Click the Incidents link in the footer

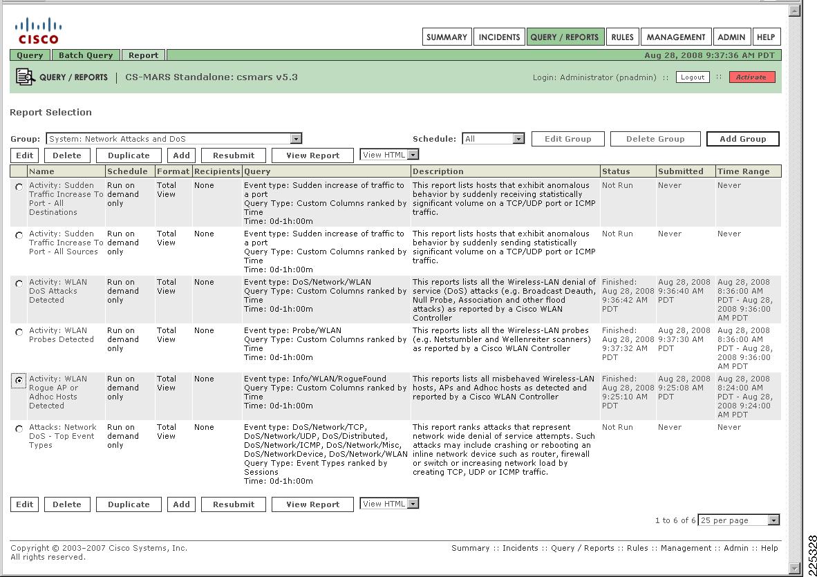520,548
